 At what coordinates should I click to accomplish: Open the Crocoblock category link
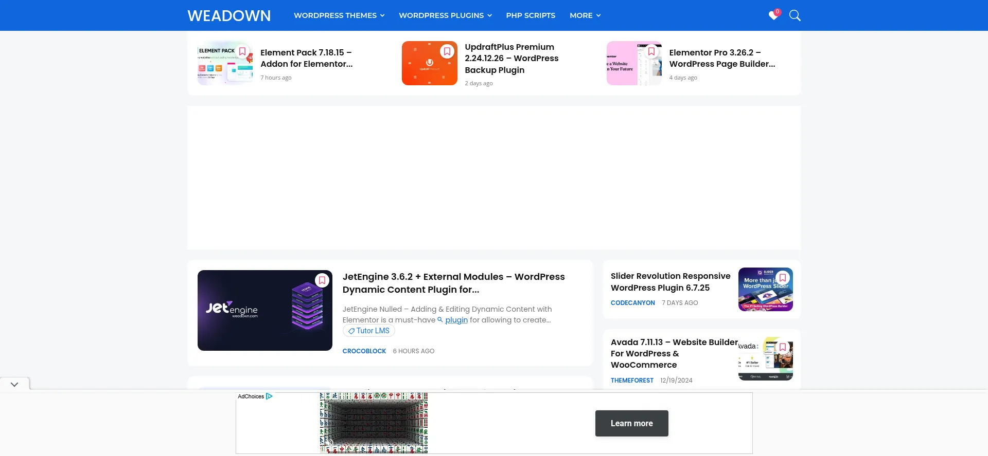364,351
